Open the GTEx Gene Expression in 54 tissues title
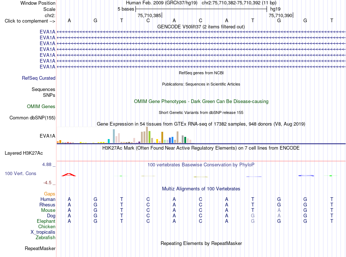The width and height of the screenshot is (346, 257). 201,124
